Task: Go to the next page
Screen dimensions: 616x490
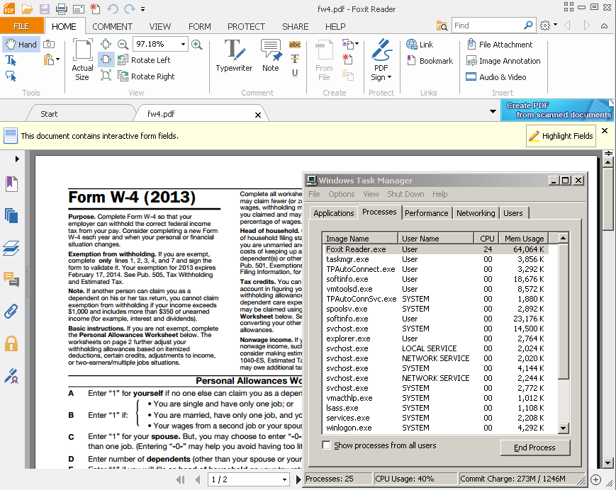Action: (298, 479)
